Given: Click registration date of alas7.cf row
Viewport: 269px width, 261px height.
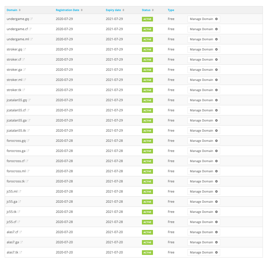Looking at the screenshot, I should (x=64, y=232).
